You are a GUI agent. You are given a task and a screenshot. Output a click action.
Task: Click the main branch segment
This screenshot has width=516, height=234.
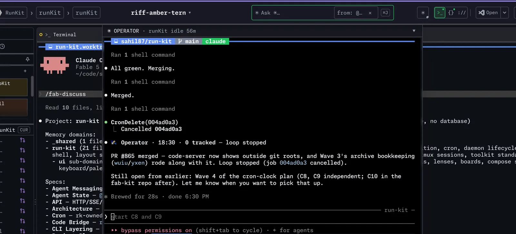pyautogui.click(x=189, y=41)
